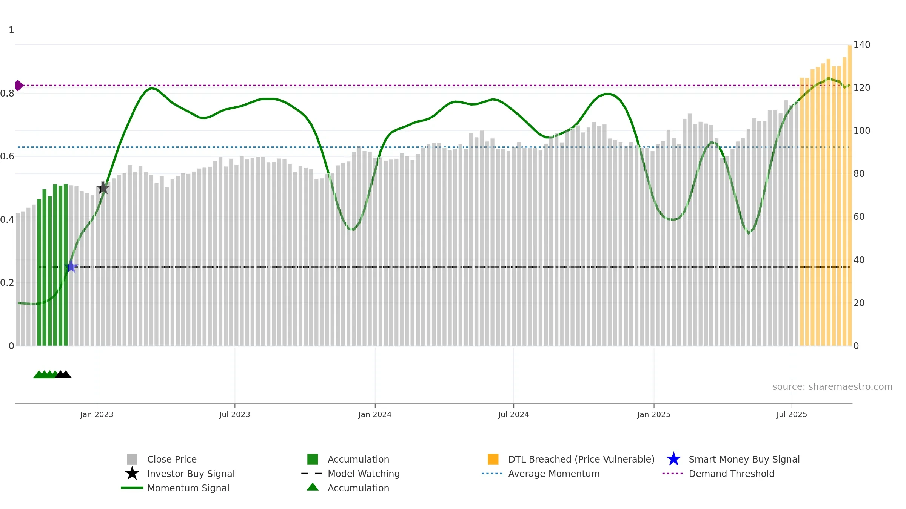
Task: Click the black Investor Buy Signal legend star
Action: (x=132, y=473)
